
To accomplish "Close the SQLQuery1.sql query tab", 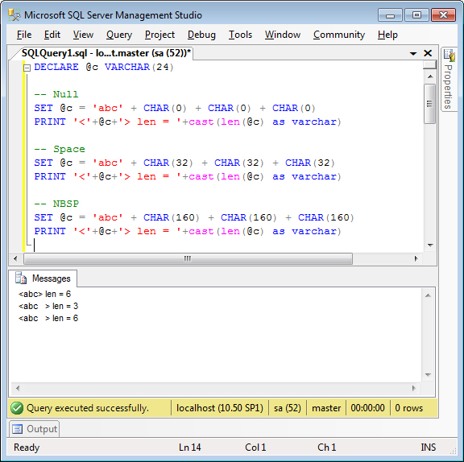I will tap(428, 53).
